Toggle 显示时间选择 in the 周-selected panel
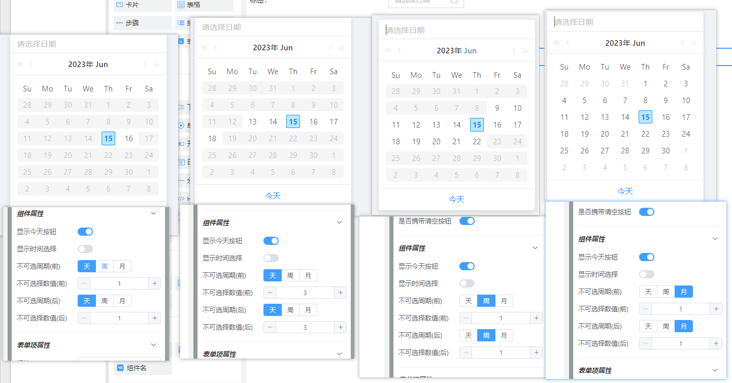 point(467,283)
